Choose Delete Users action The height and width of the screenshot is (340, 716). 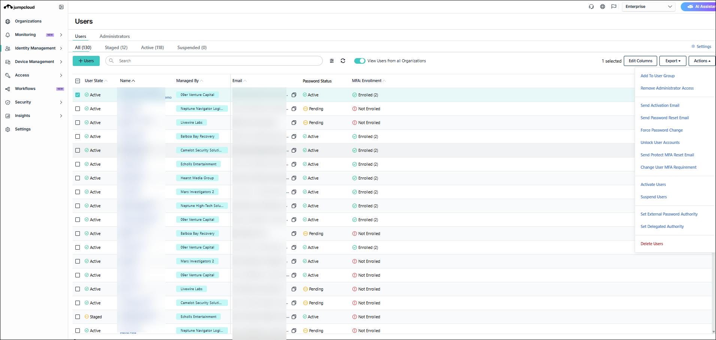coord(652,244)
